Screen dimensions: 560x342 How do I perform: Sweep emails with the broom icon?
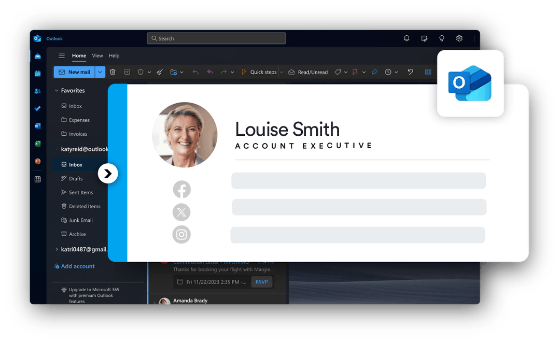159,72
